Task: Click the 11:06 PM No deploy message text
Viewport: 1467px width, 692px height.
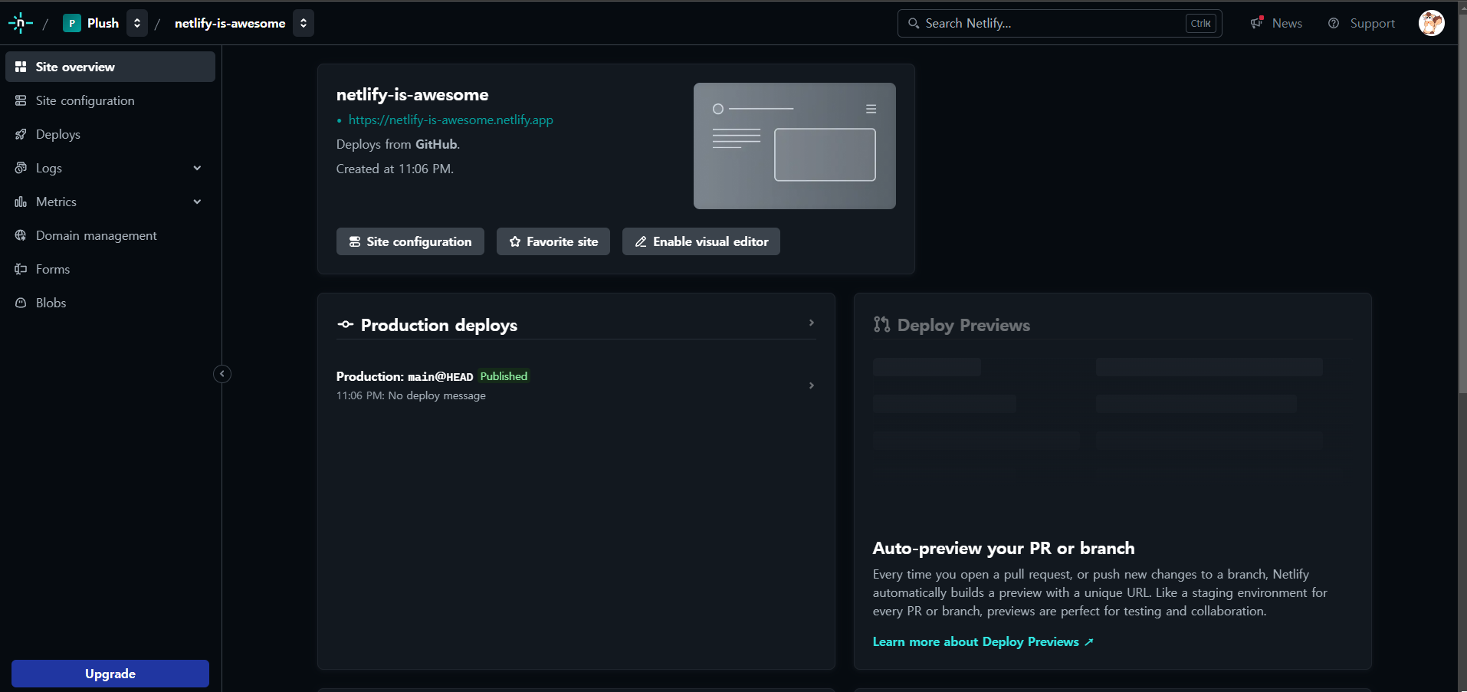Action: point(411,395)
